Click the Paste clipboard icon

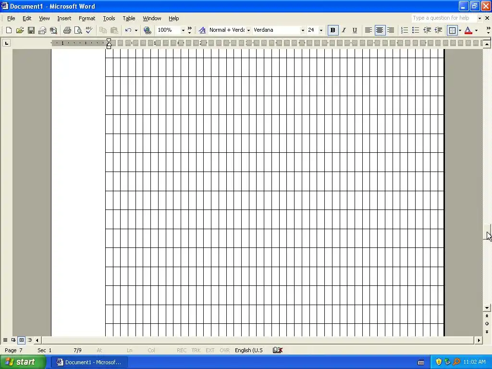tap(114, 30)
